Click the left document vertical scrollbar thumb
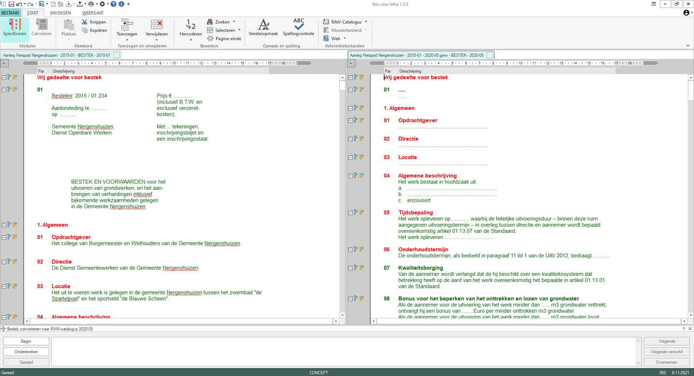Image resolution: width=694 pixels, height=376 pixels. (343, 86)
